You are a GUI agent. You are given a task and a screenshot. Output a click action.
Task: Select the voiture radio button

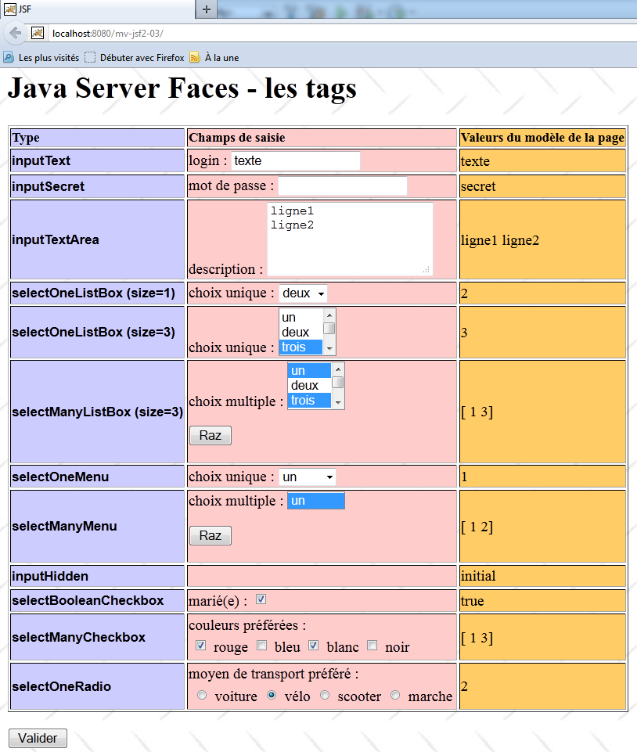tap(203, 695)
